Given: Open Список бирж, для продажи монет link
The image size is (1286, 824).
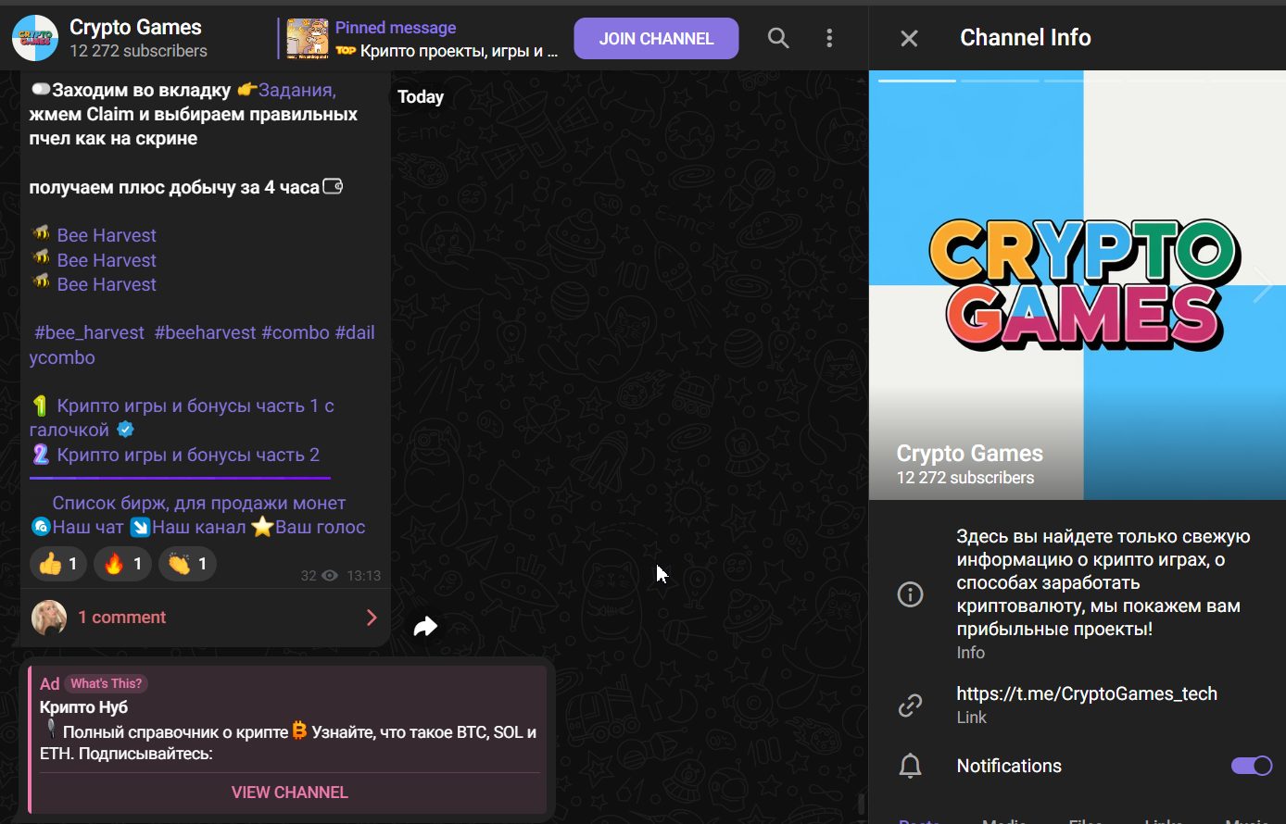Looking at the screenshot, I should [199, 503].
